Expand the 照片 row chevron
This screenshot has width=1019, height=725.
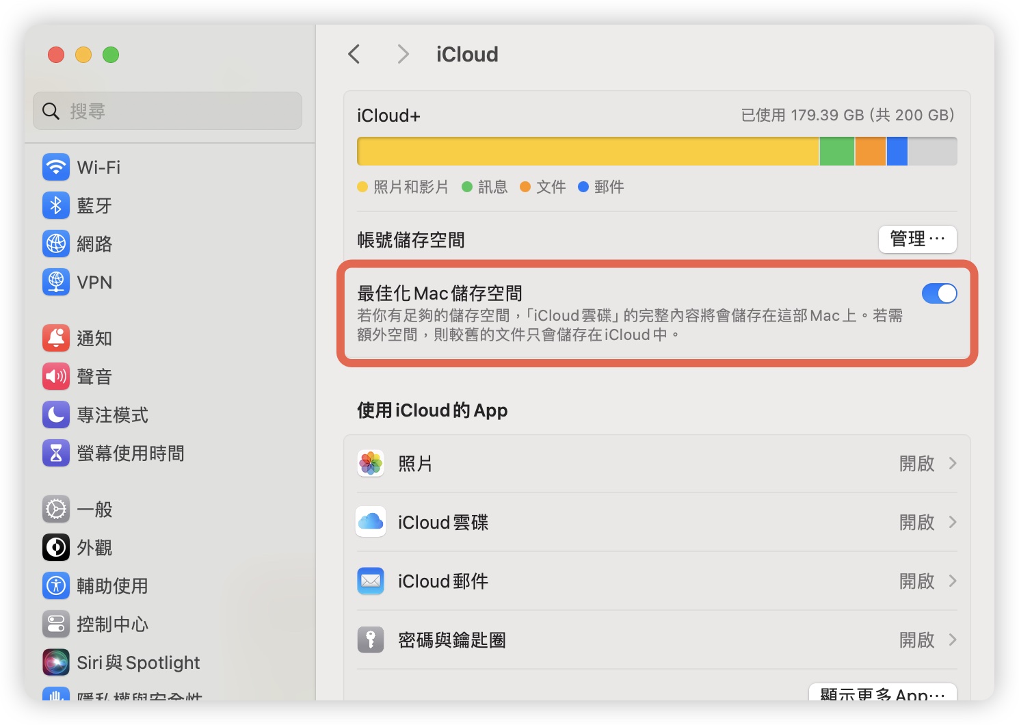point(953,464)
